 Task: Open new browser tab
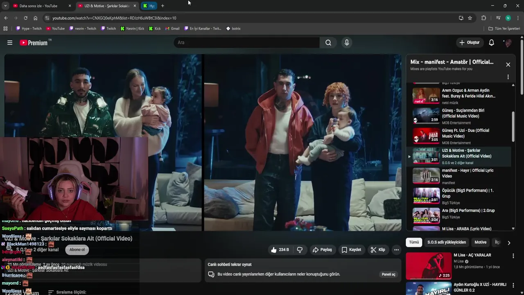(x=163, y=6)
